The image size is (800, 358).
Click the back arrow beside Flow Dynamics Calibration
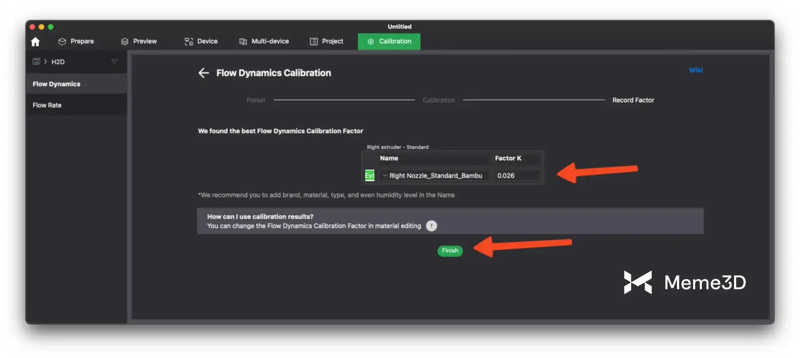(x=203, y=73)
